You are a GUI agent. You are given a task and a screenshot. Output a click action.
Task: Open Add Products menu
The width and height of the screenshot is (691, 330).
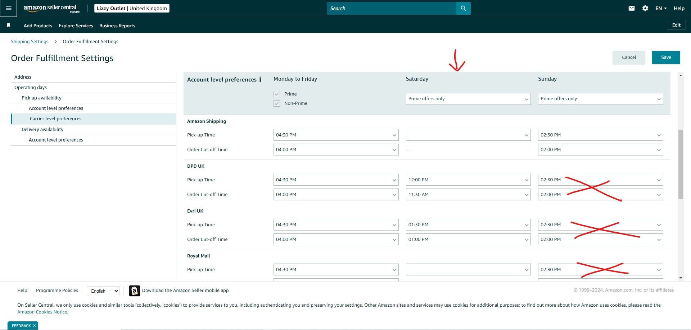[x=38, y=25]
